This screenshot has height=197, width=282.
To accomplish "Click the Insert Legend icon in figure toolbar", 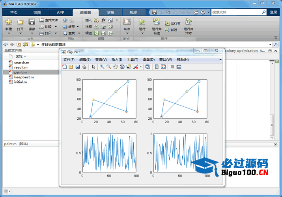I will 164,67.
